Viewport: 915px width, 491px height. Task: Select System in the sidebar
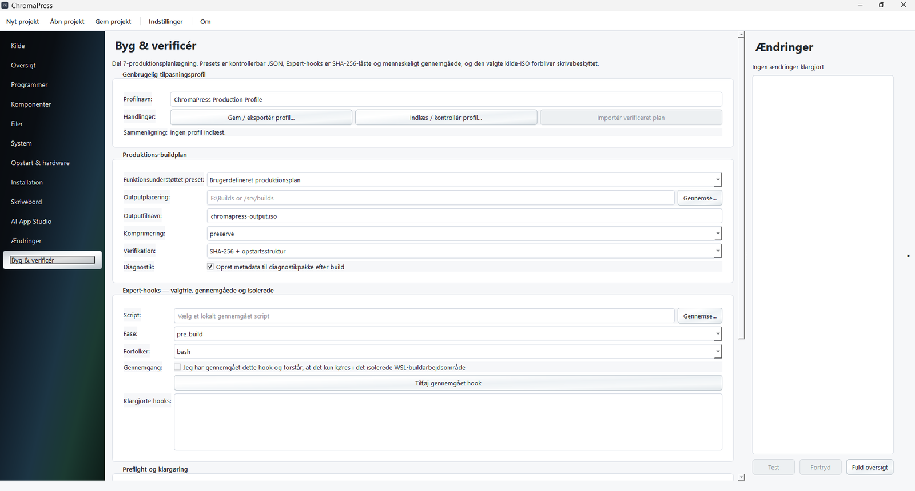53,143
